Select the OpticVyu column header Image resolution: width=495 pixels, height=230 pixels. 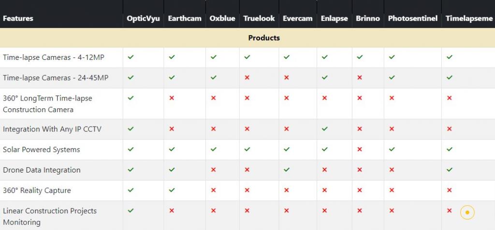click(143, 18)
